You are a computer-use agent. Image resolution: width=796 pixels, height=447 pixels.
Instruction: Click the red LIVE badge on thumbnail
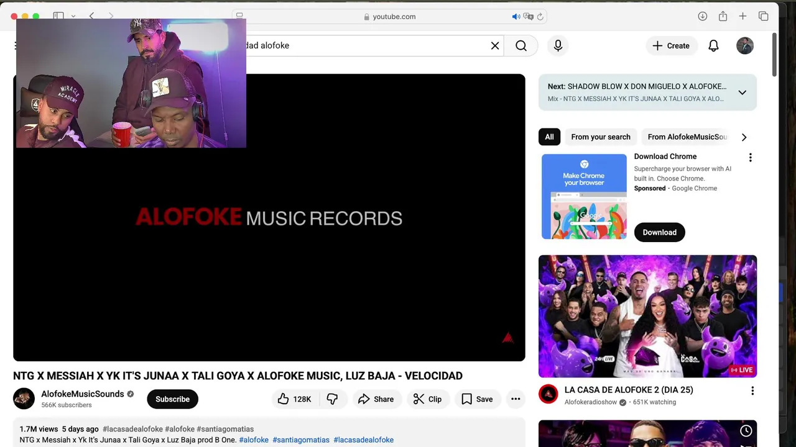[742, 370]
